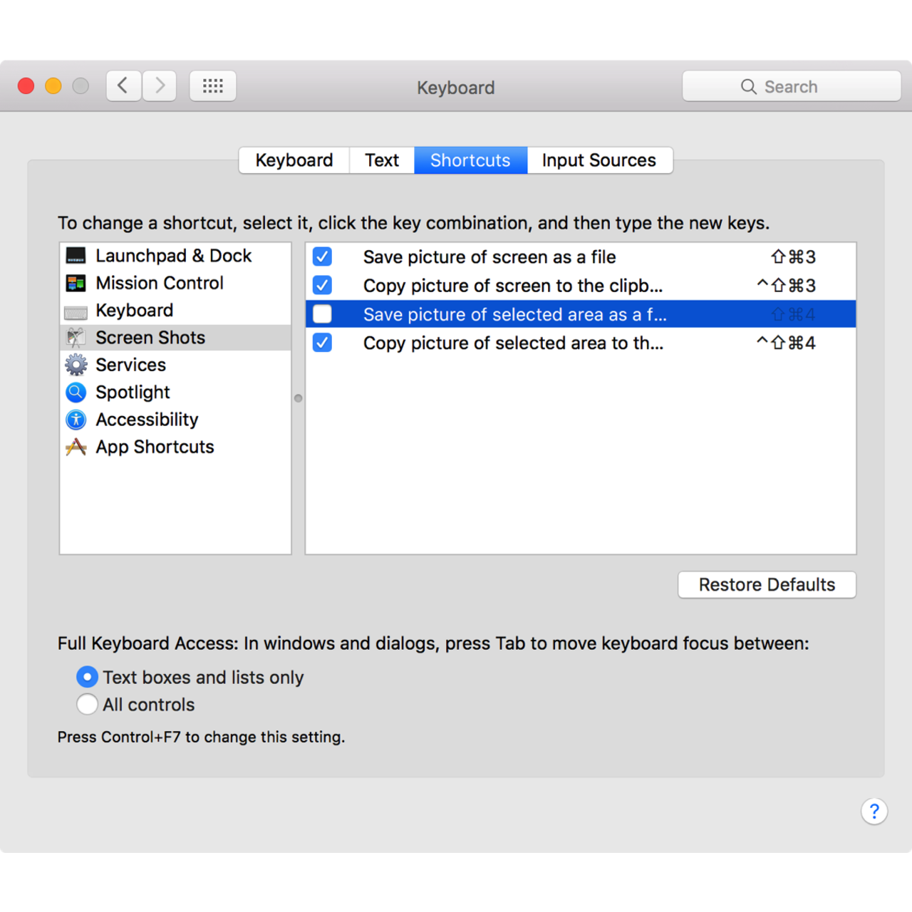
Task: Select the Spotlight magnifier icon
Action: pyautogui.click(x=76, y=393)
